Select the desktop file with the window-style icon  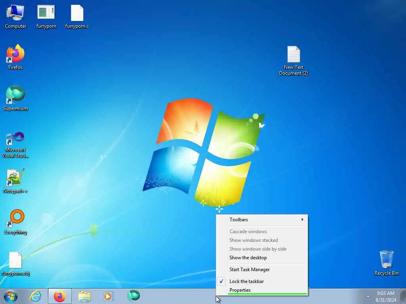click(x=46, y=17)
